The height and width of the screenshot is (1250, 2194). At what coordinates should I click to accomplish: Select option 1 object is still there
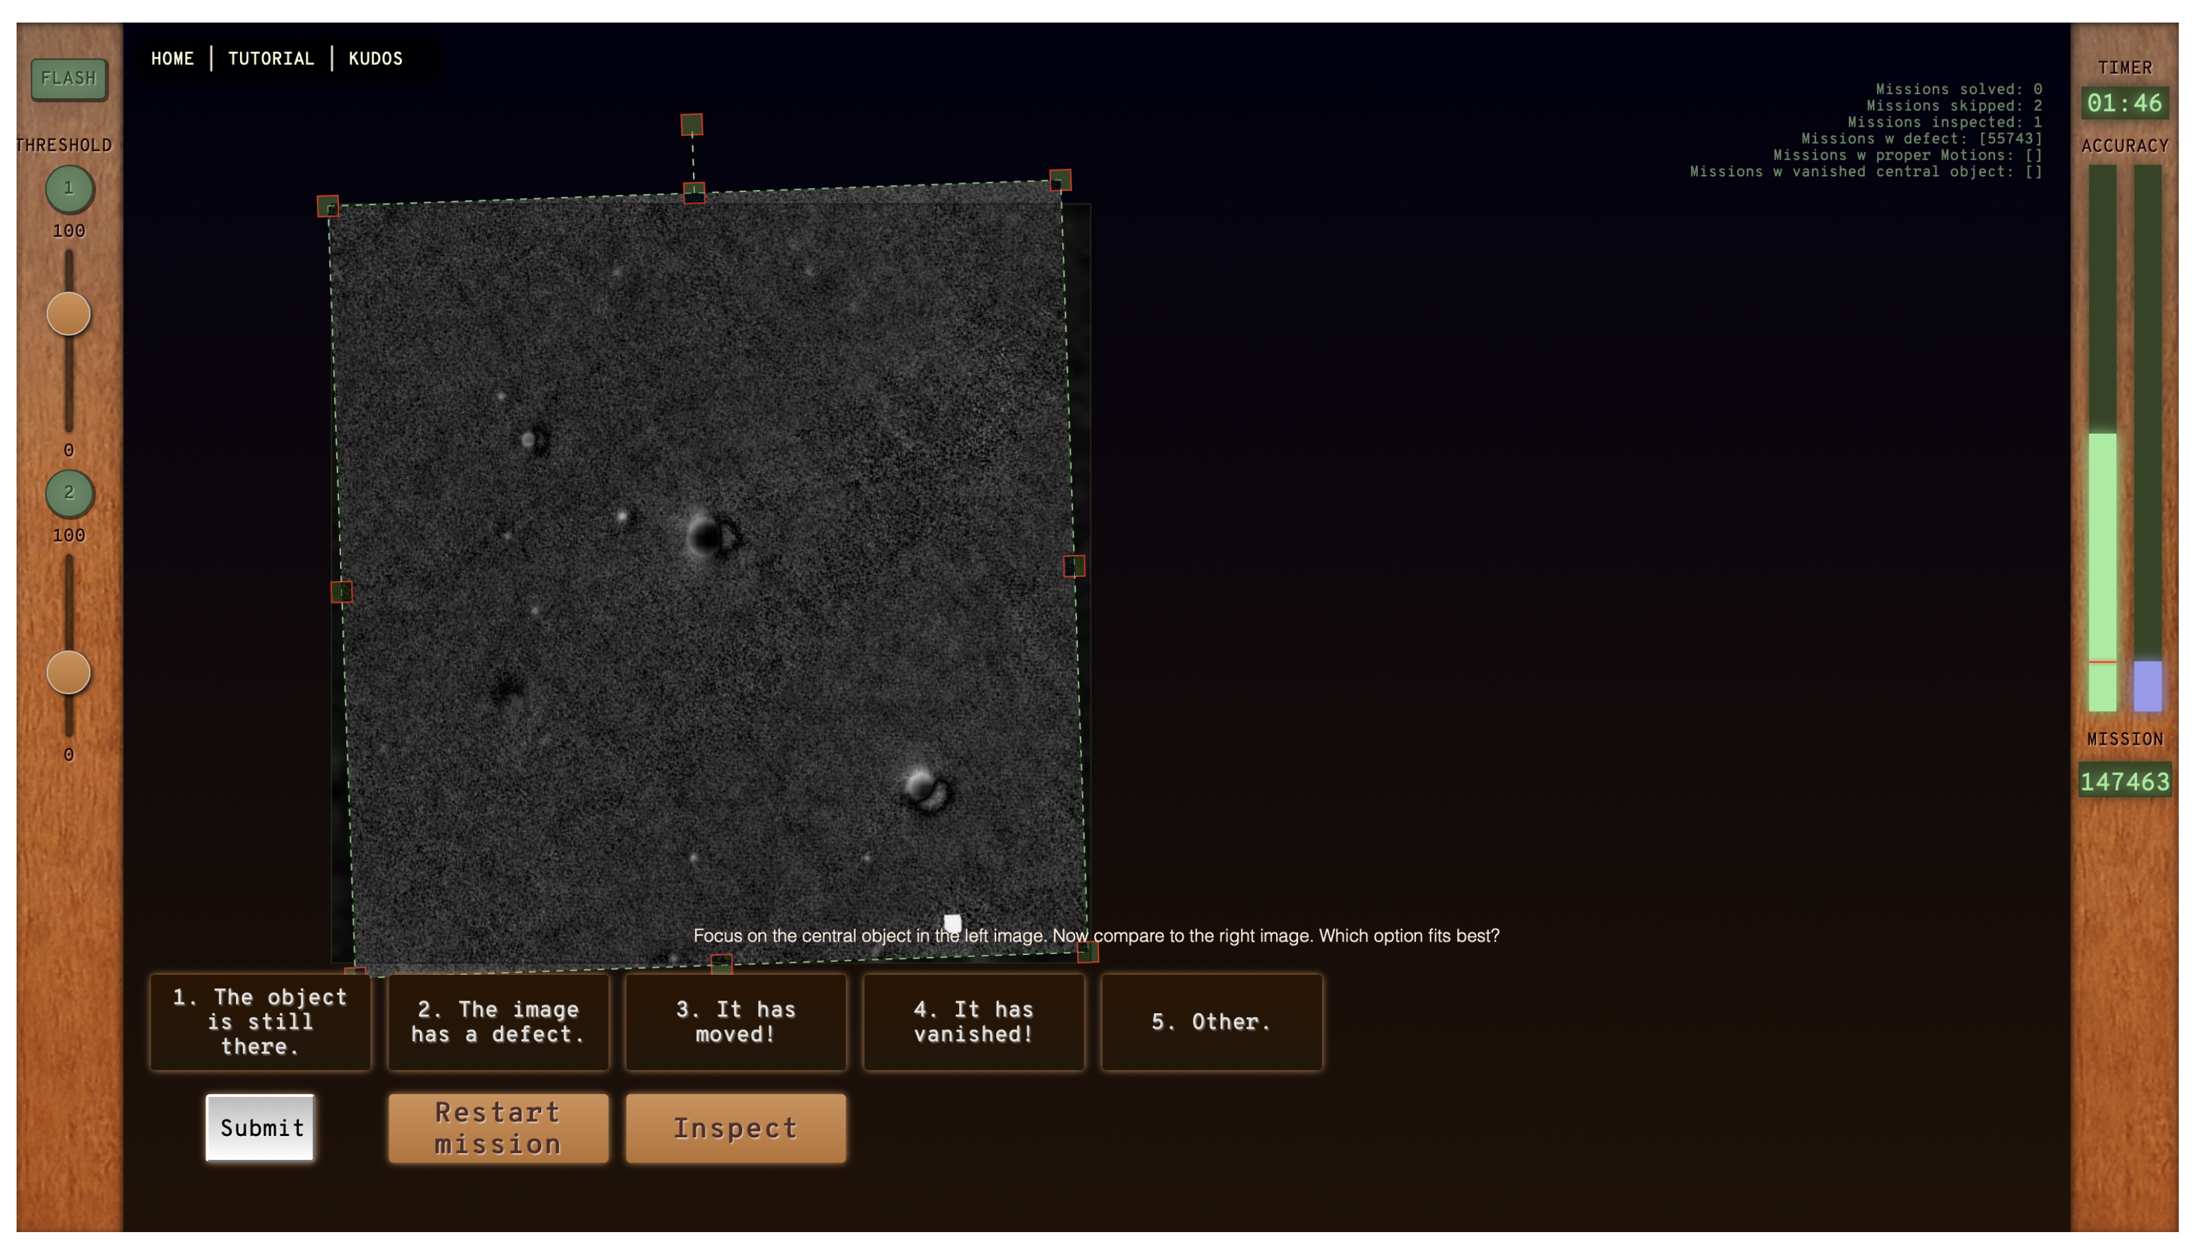pos(260,1022)
